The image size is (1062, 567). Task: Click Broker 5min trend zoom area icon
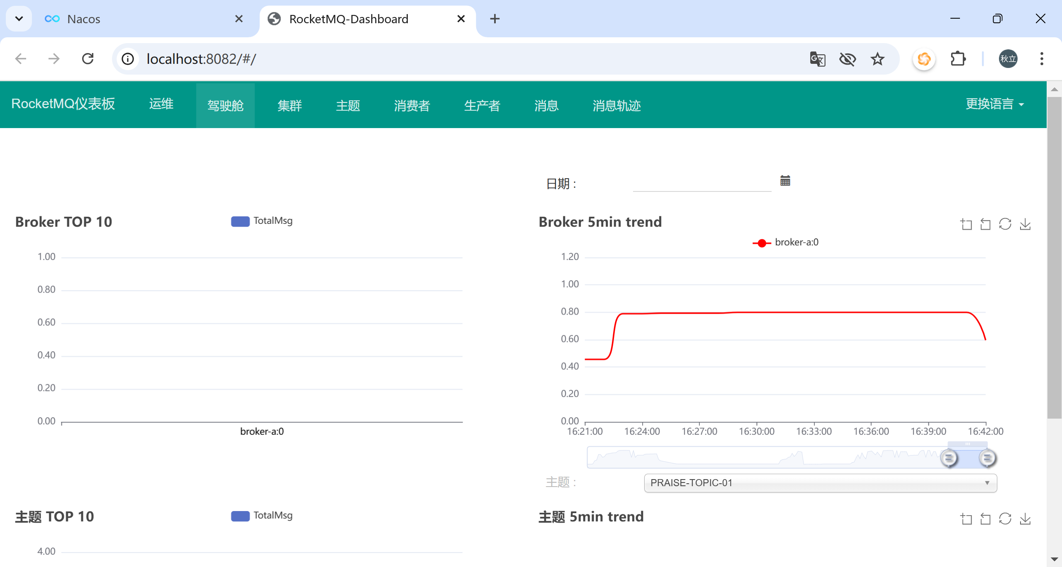pyautogui.click(x=966, y=224)
